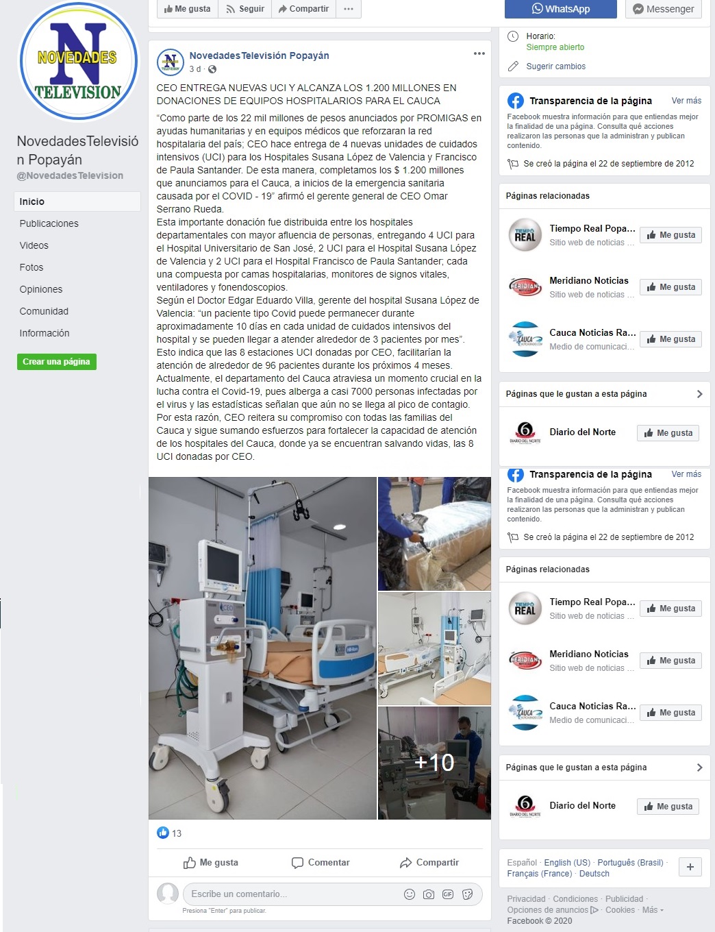Insert a GIF in the comment box

(448, 894)
